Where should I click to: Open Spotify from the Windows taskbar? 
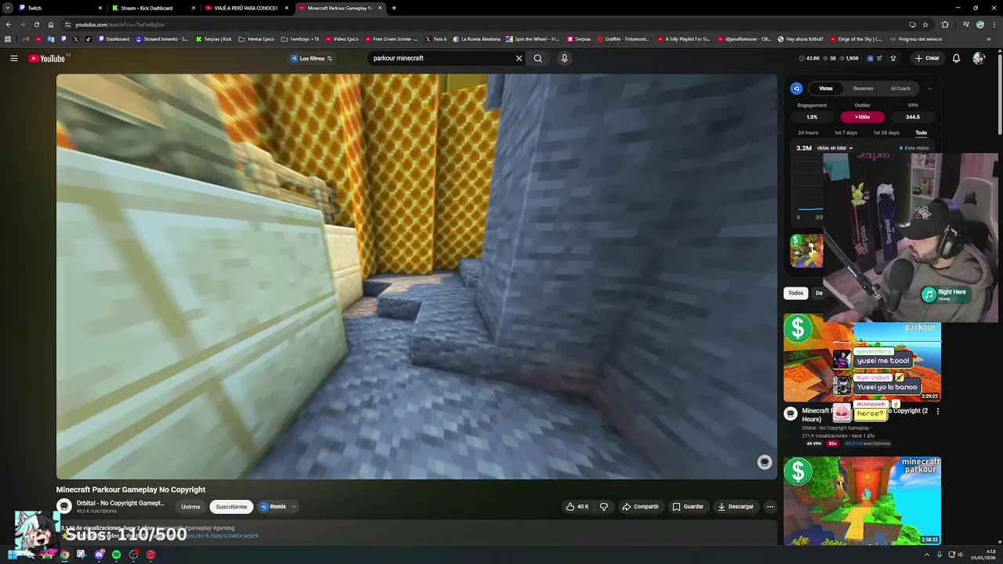[x=116, y=555]
